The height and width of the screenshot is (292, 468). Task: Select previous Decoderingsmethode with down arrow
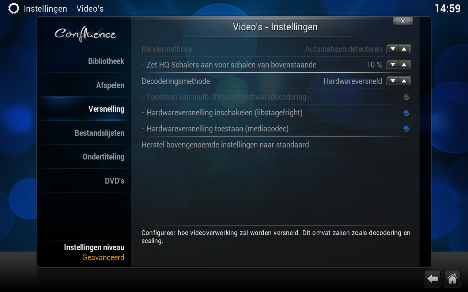tap(393, 81)
